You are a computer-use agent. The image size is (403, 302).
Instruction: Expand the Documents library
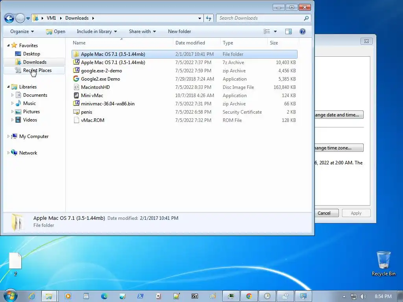click(x=12, y=95)
